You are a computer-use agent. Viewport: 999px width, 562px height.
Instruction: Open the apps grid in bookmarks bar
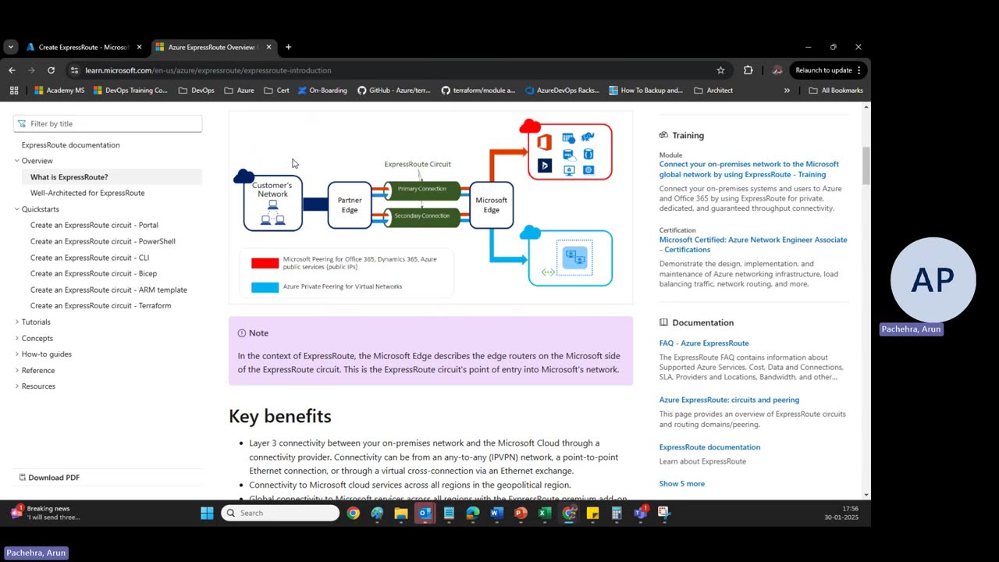pos(14,91)
